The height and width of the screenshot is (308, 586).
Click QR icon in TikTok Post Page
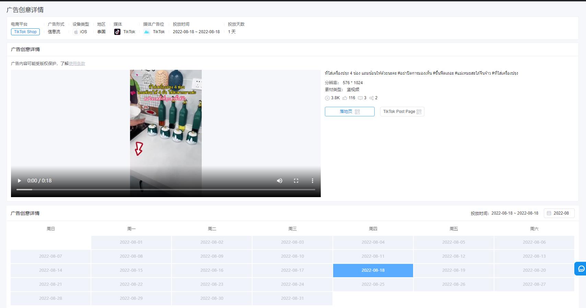point(419,112)
